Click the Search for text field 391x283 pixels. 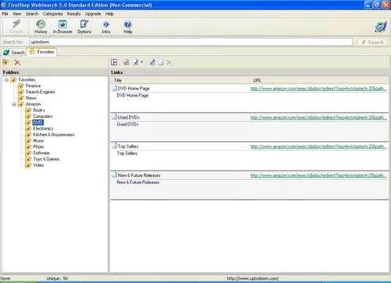(x=191, y=42)
